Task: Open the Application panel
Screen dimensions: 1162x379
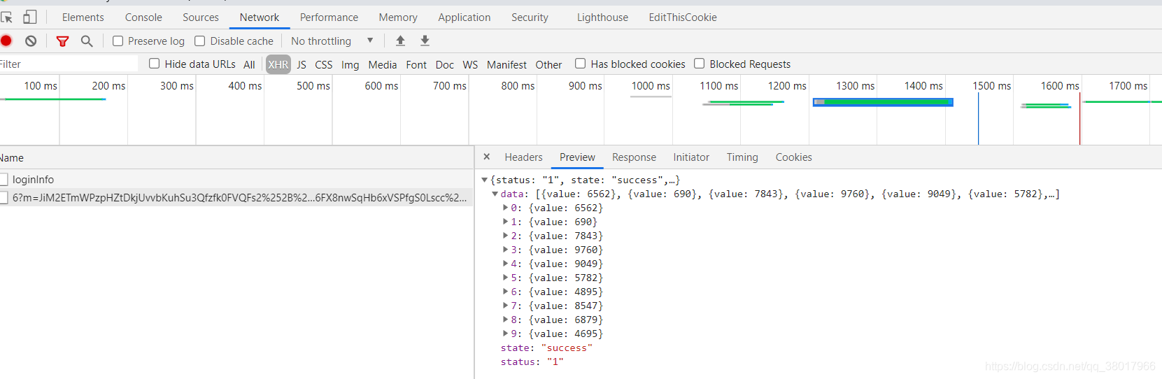Action: coord(465,17)
